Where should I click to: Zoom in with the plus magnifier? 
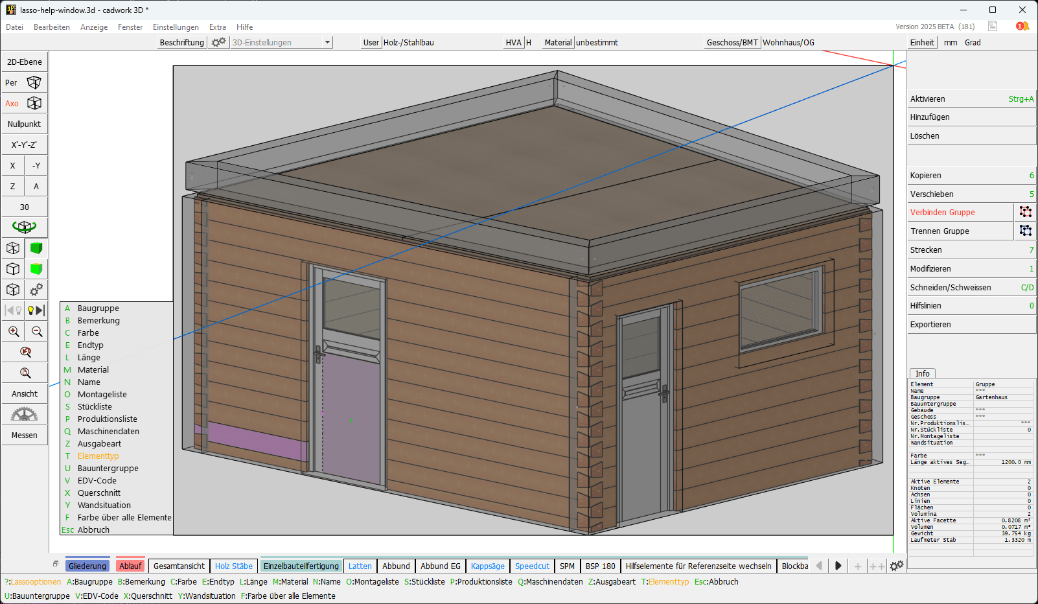pos(13,331)
